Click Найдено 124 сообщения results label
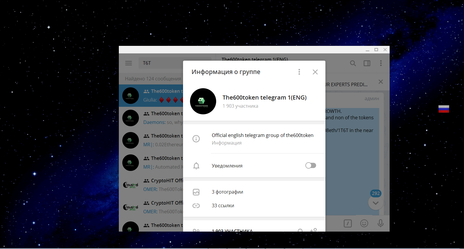The image size is (464, 249). click(x=153, y=79)
